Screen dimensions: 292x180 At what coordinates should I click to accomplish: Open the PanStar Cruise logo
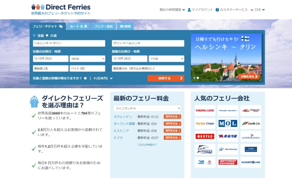205,123
